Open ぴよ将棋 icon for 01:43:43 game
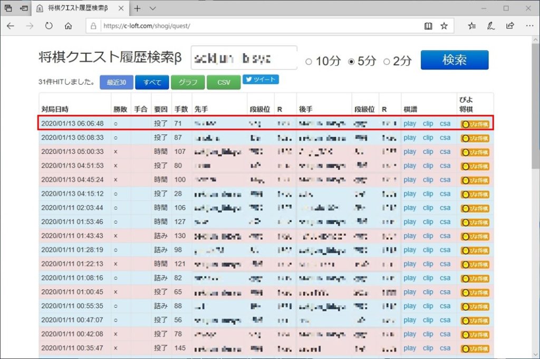This screenshot has height=359, width=540. point(475,236)
